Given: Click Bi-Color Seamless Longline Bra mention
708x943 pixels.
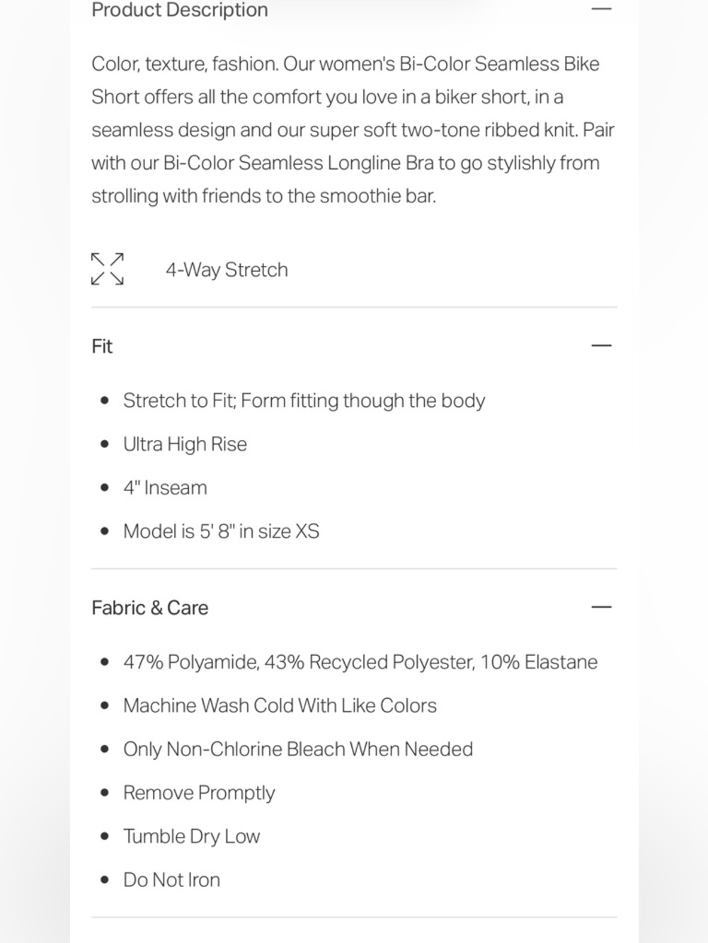Looking at the screenshot, I should click(x=298, y=163).
